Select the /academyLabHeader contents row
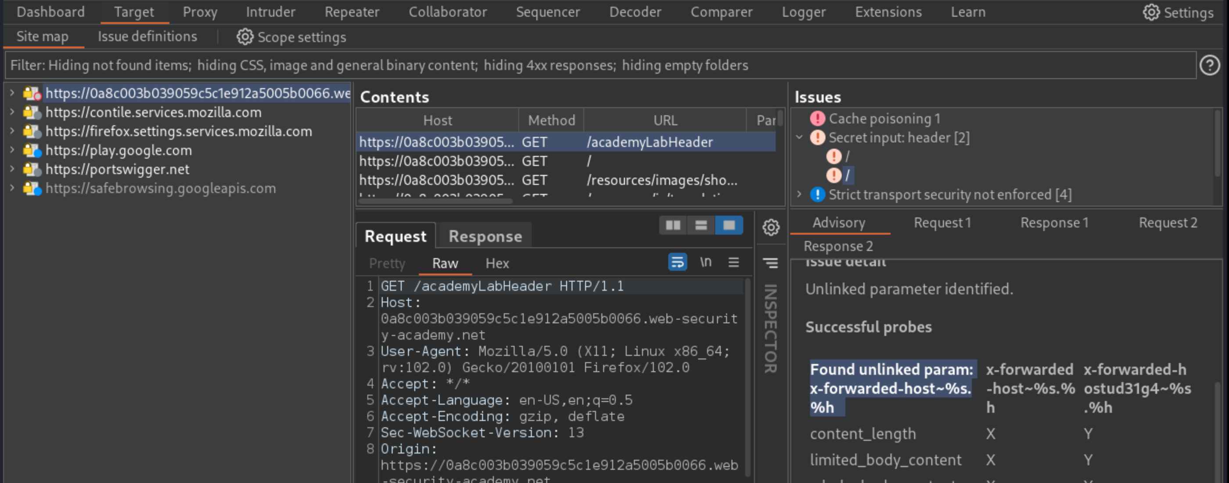 tap(566, 142)
